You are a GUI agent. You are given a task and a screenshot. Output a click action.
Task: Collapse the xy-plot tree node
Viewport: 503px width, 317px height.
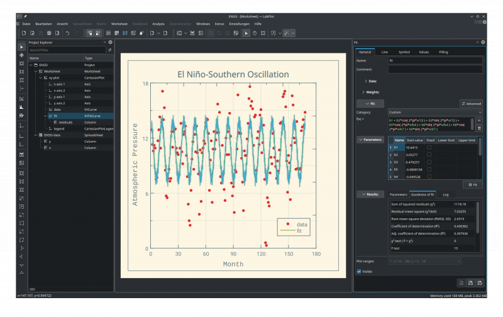point(41,77)
